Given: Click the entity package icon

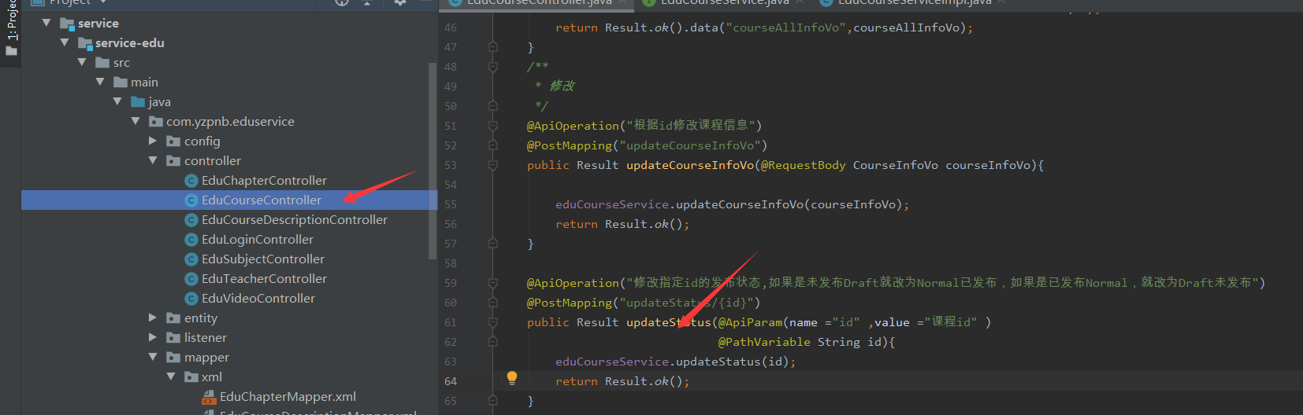Looking at the screenshot, I should point(173,318).
